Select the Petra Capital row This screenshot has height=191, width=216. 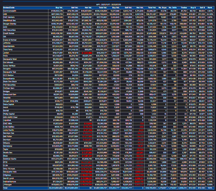109,104
